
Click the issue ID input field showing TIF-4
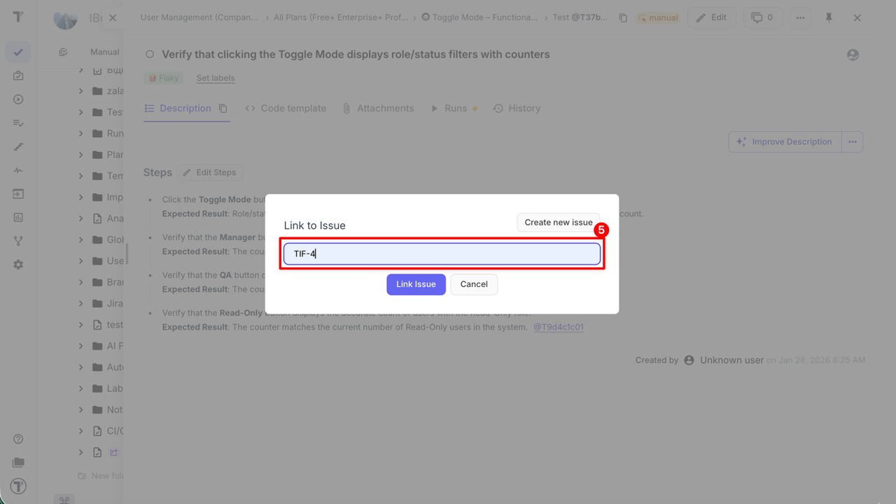pos(441,253)
